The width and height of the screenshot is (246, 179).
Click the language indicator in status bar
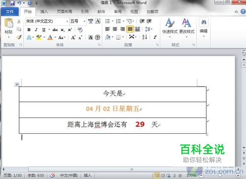(x=69, y=176)
